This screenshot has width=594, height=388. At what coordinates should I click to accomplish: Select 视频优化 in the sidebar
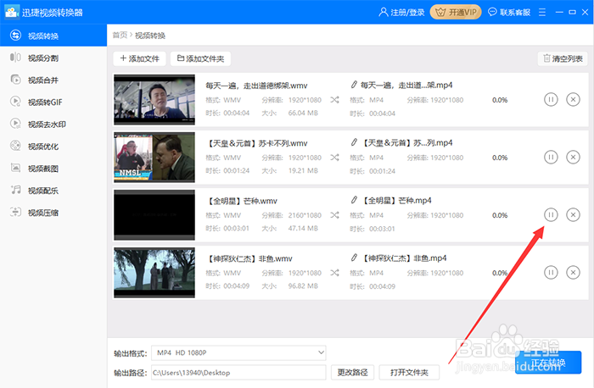(x=53, y=147)
